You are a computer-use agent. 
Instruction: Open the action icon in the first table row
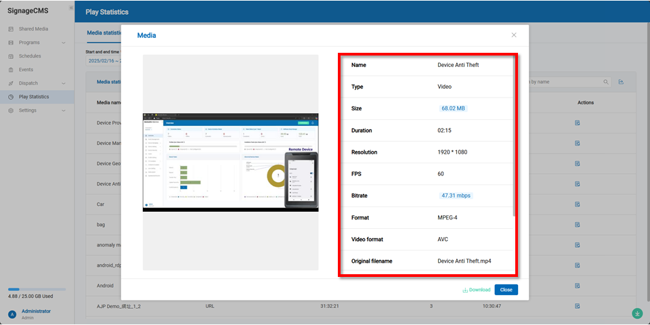click(578, 123)
